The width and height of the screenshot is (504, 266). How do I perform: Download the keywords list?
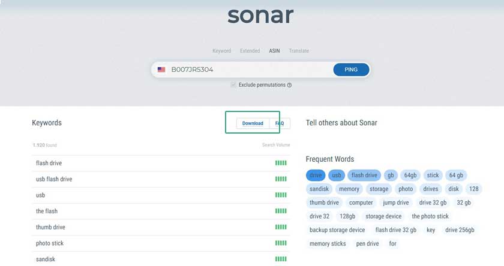[x=253, y=123]
